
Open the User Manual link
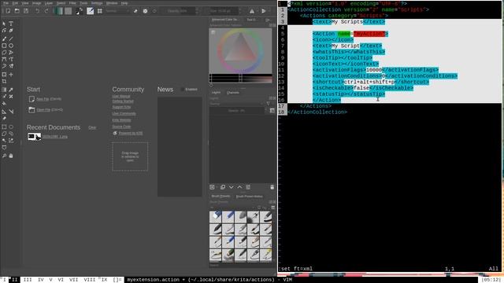point(121,96)
